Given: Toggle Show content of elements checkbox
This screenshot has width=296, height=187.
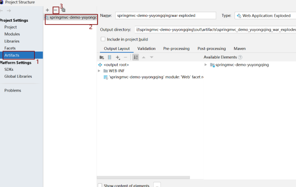Looking at the screenshot, I should (x=100, y=185).
